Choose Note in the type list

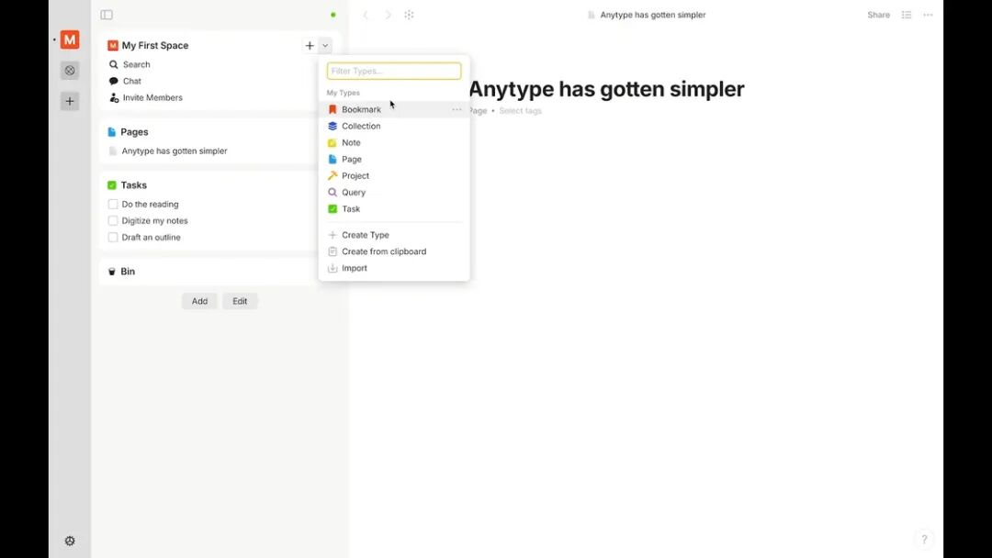click(394, 142)
